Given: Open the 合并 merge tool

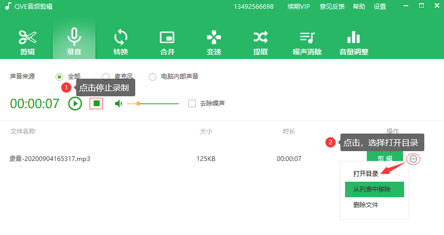Looking at the screenshot, I should coord(167,42).
